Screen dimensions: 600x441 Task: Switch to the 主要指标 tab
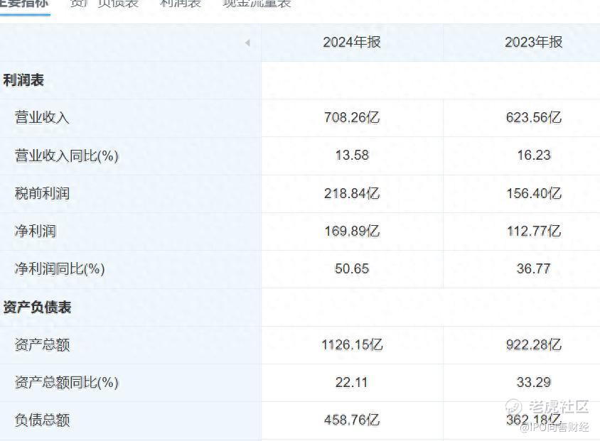(24, 4)
